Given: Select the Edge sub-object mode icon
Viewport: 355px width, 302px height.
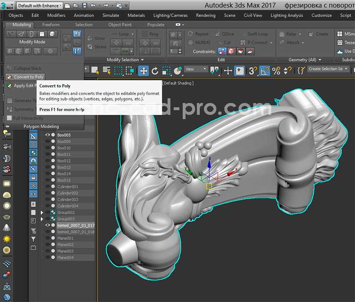Looking at the screenshot, I should [x=21, y=34].
